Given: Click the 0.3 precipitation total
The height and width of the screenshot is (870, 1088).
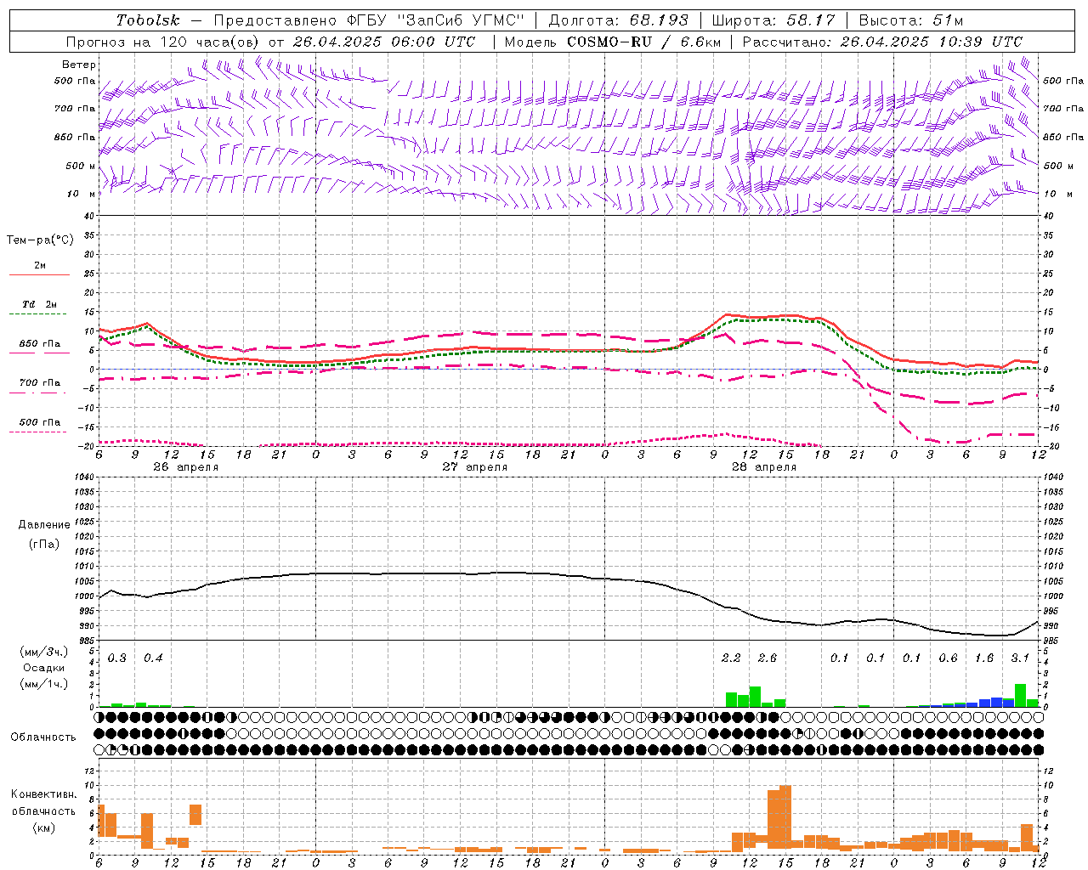Looking at the screenshot, I should coord(117,658).
